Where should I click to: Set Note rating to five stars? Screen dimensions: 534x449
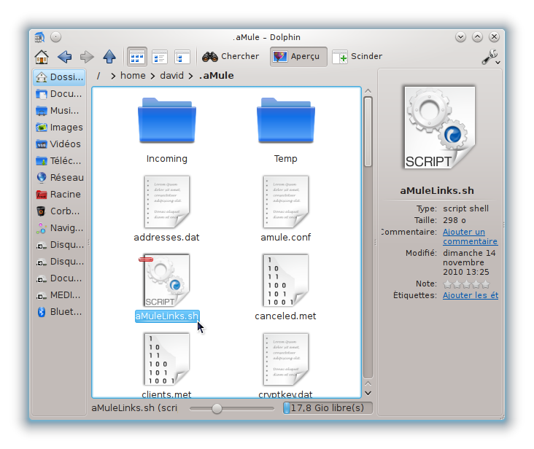485,284
